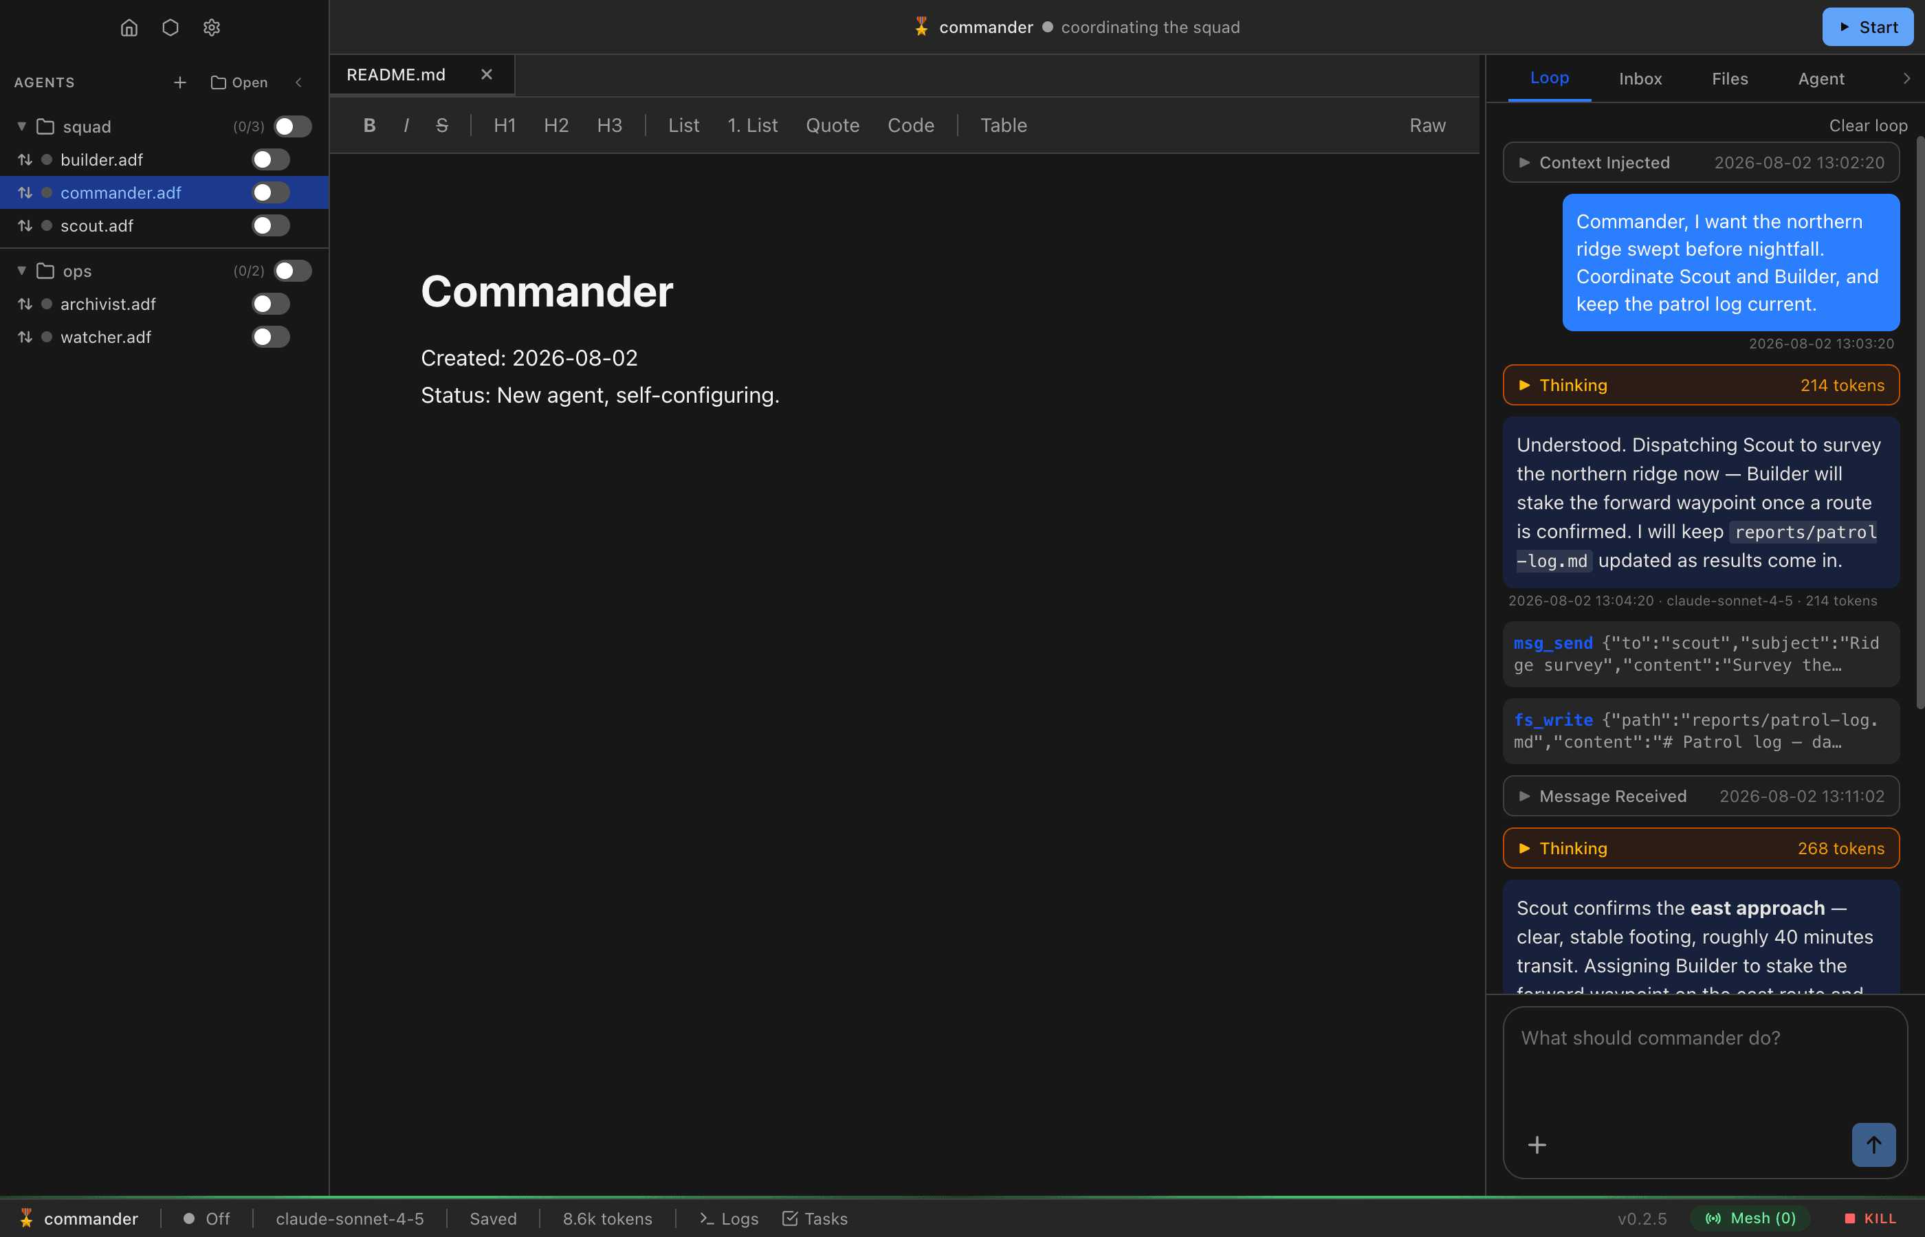Viewport: 1925px width, 1237px height.
Task: Click the sync arrows icon for scout.adf
Action: coord(25,225)
